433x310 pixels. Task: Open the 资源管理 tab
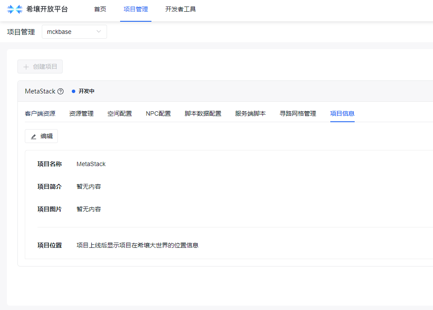(x=81, y=113)
